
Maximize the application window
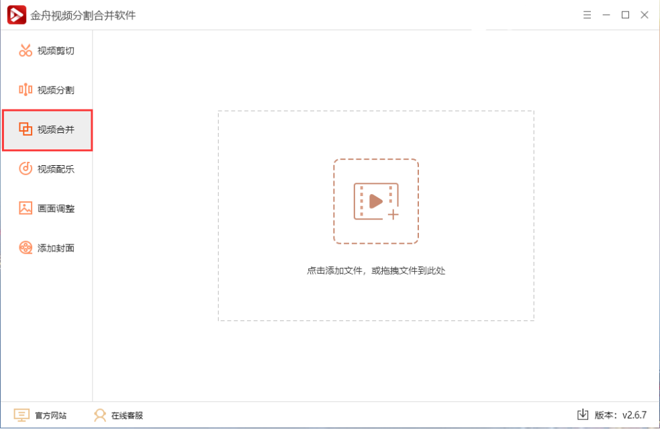(625, 14)
